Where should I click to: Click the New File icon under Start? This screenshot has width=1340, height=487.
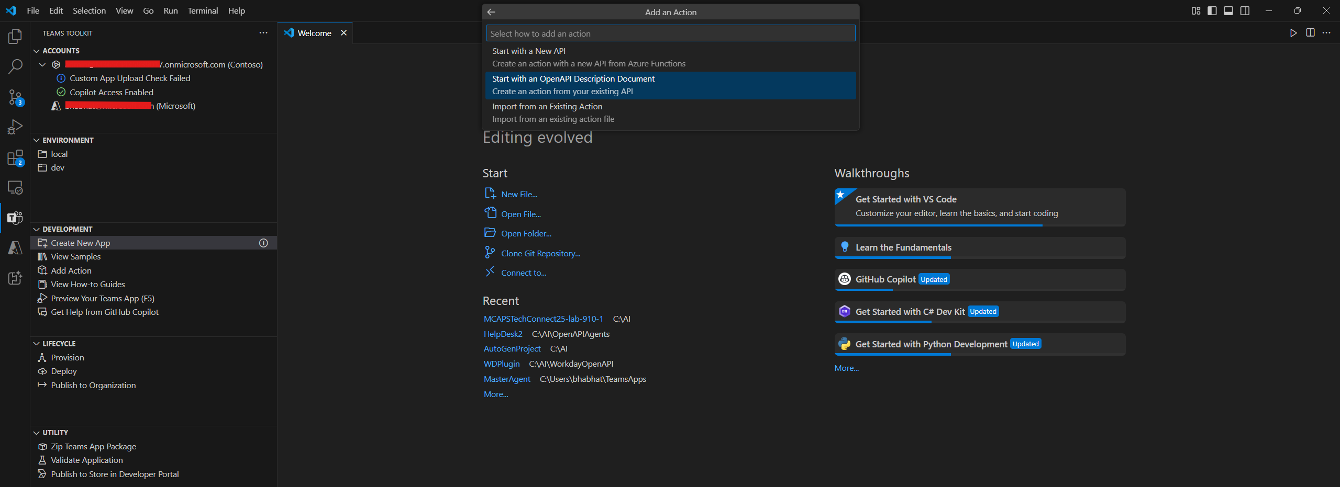(x=490, y=194)
